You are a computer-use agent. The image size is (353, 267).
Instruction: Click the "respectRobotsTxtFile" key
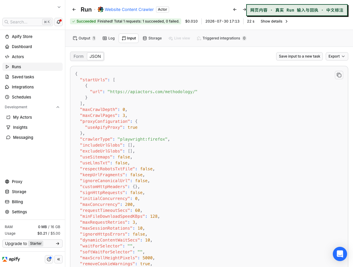point(107,169)
